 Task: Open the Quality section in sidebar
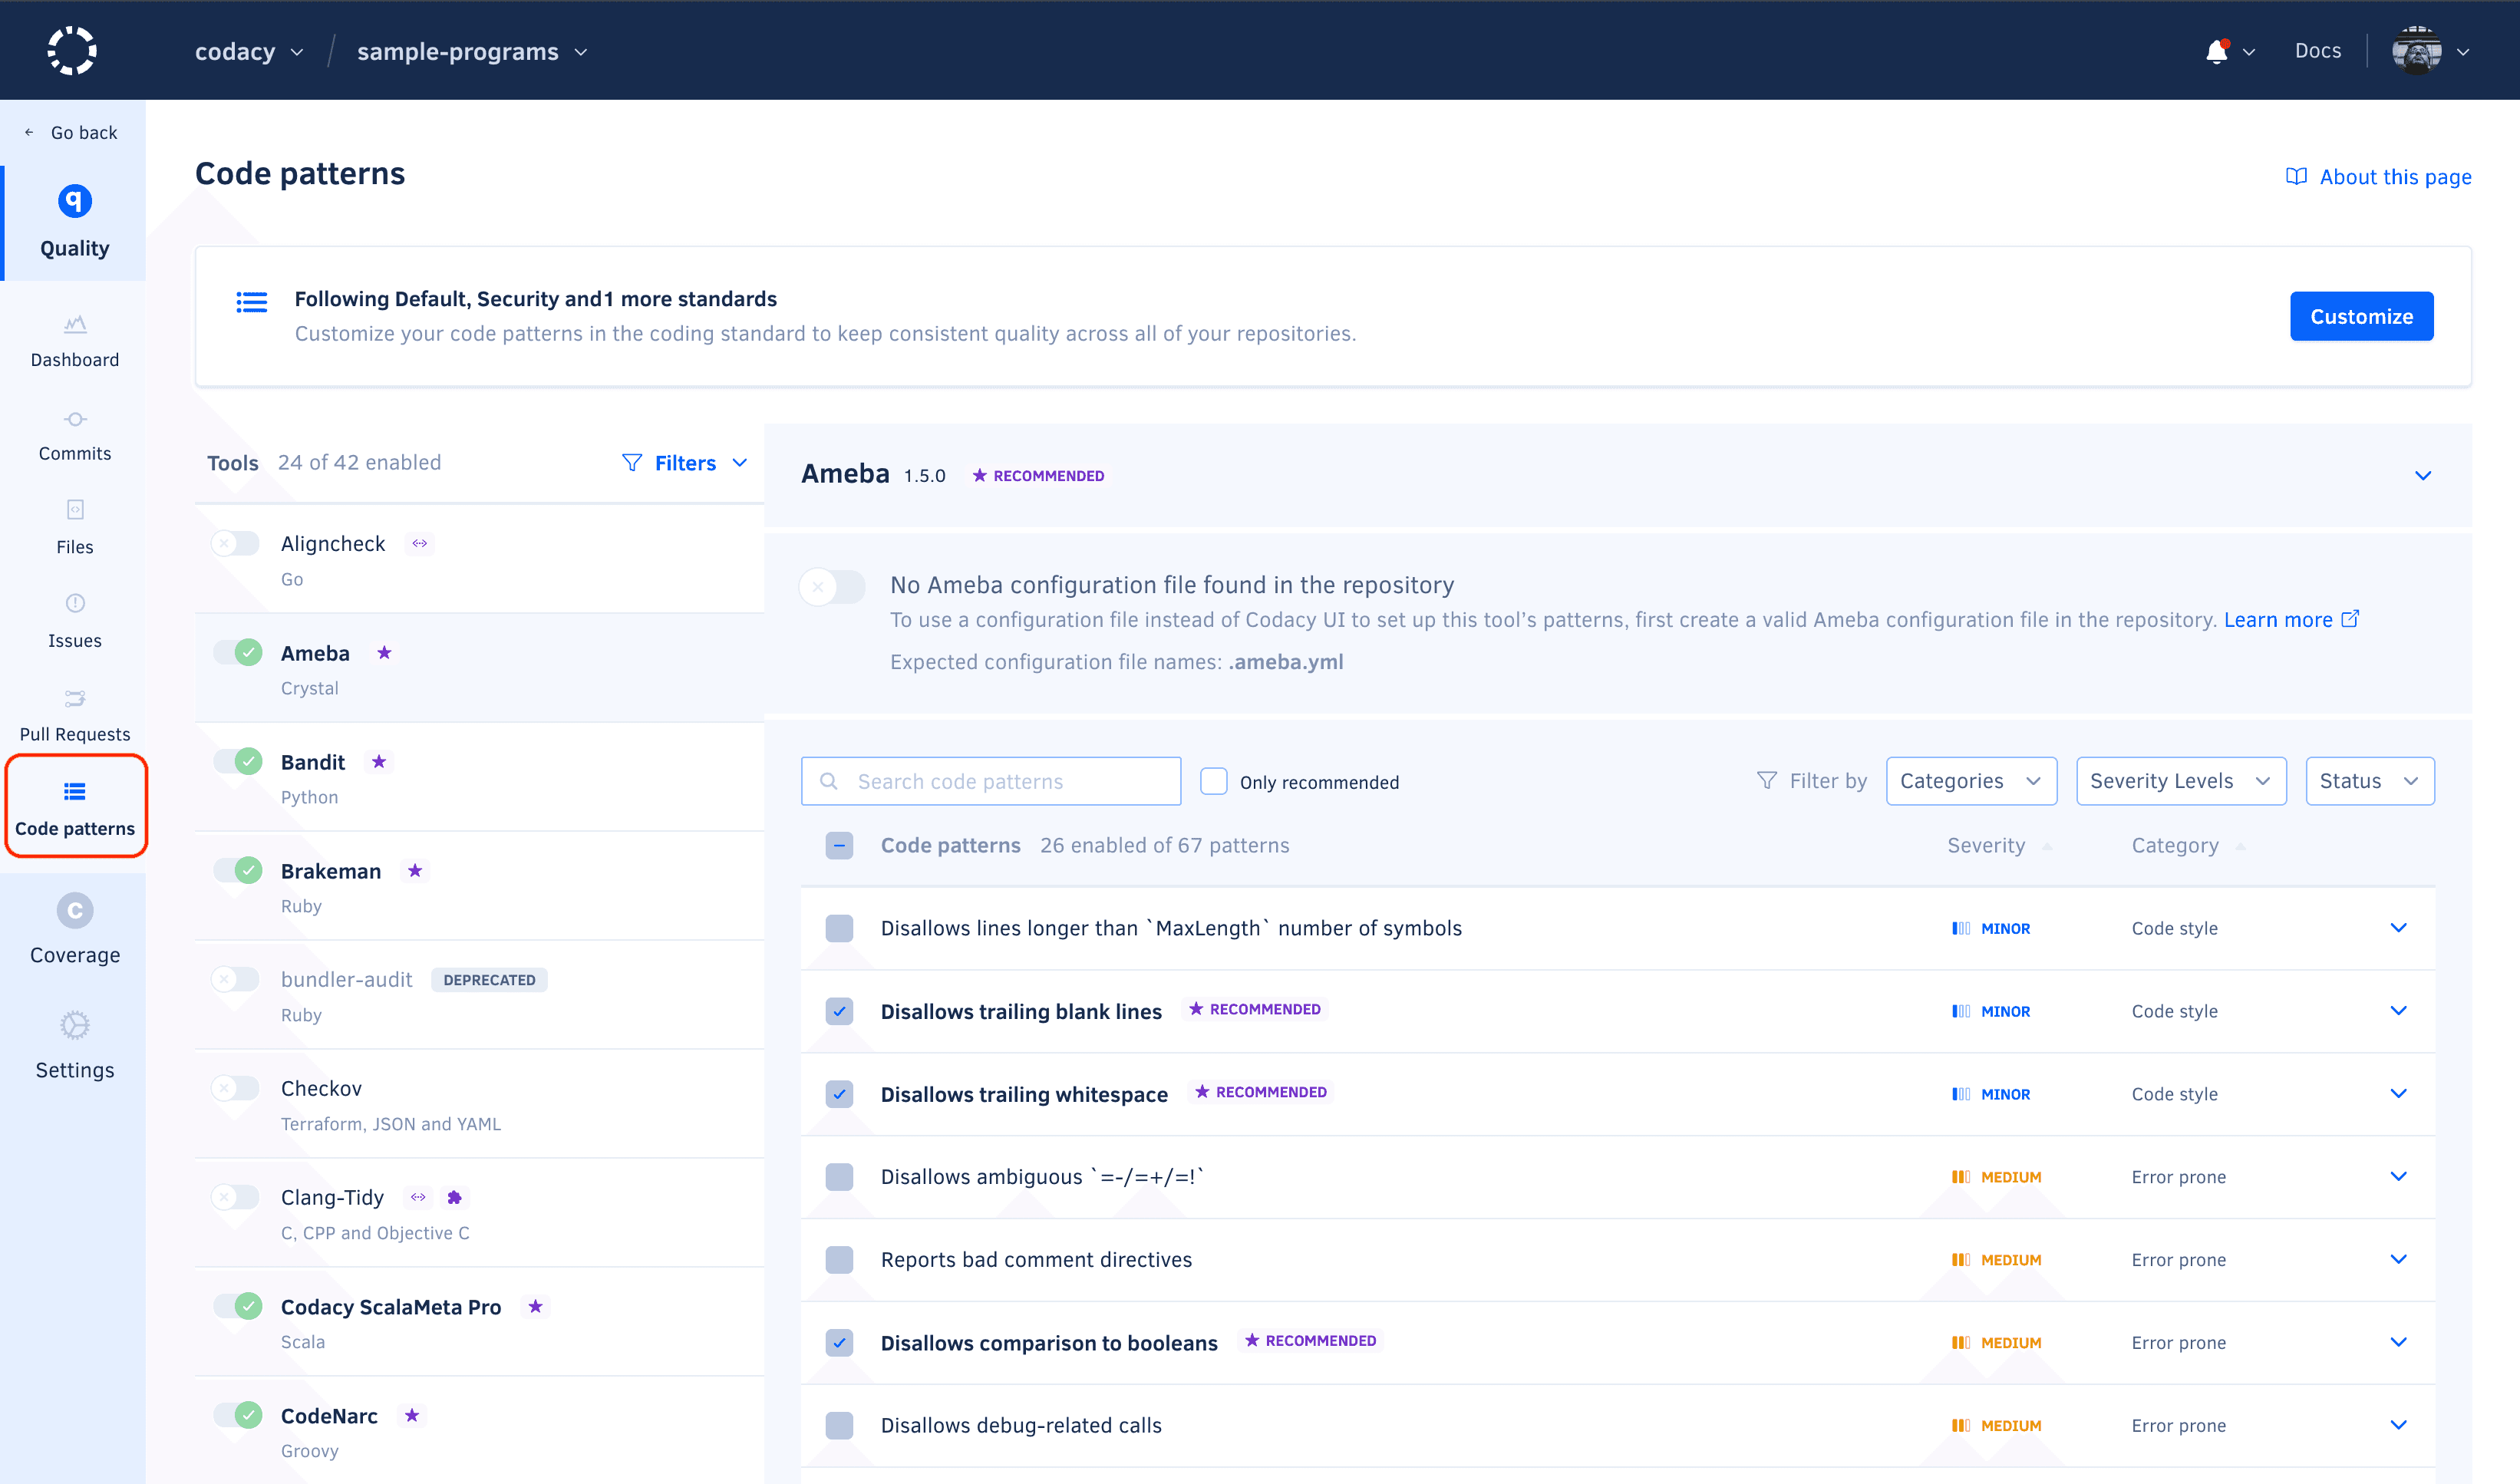pyautogui.click(x=74, y=222)
